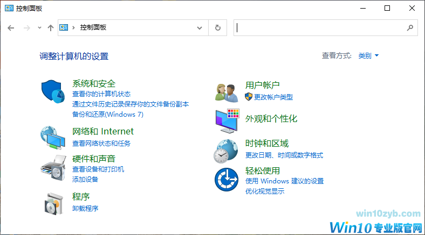Open the 类别 view-by dropdown

coord(368,55)
